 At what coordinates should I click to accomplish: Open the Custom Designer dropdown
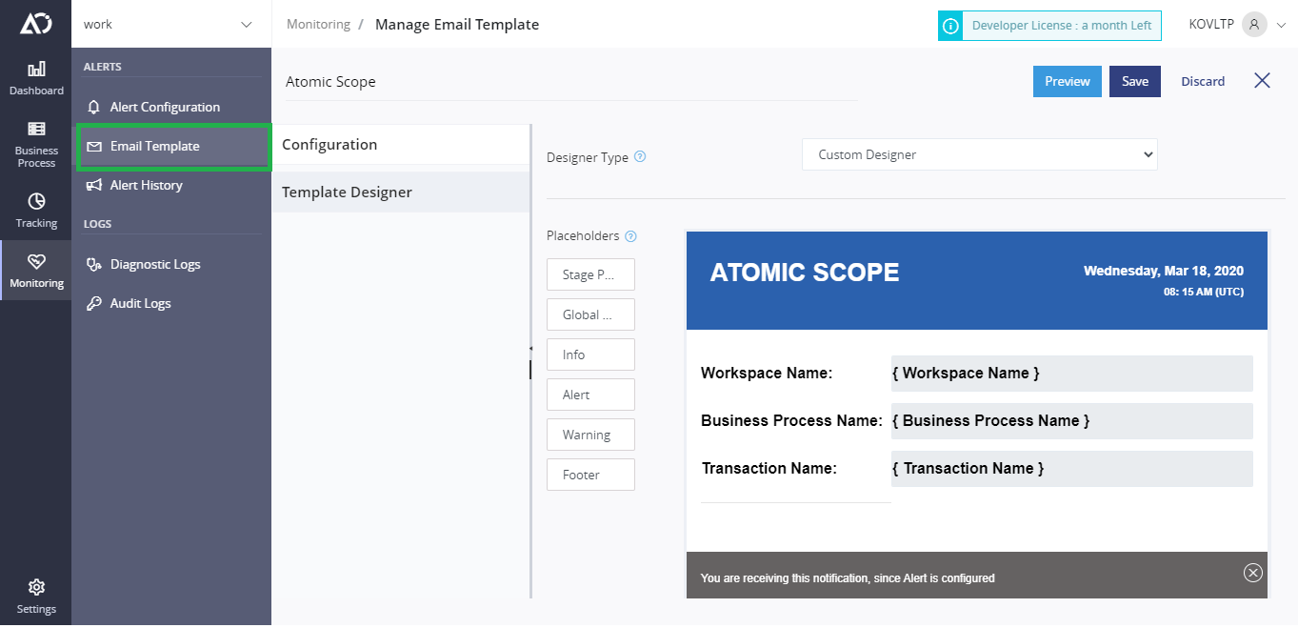point(980,154)
